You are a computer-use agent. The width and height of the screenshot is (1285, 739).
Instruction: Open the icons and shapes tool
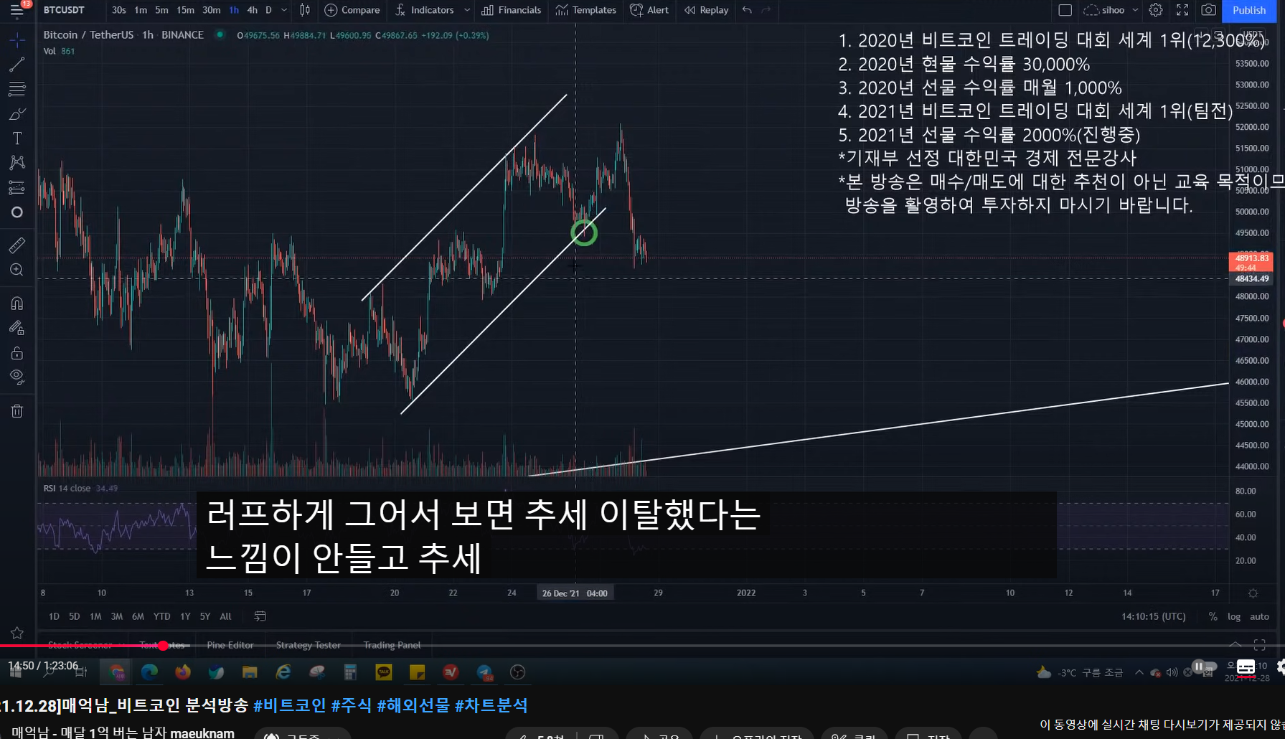coord(17,212)
